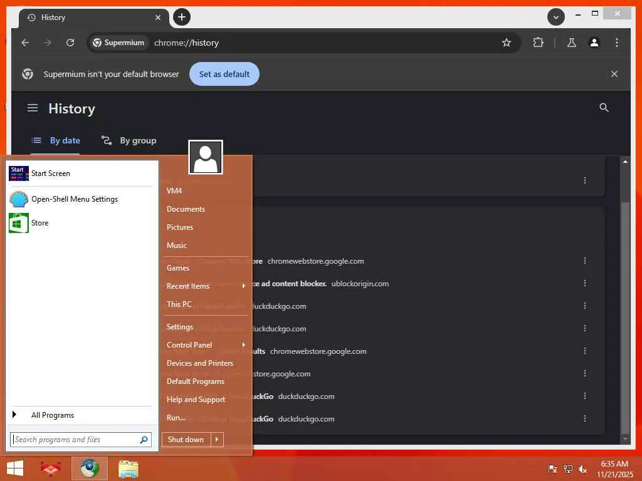
Task: Click the Shut down button
Action: (186, 440)
